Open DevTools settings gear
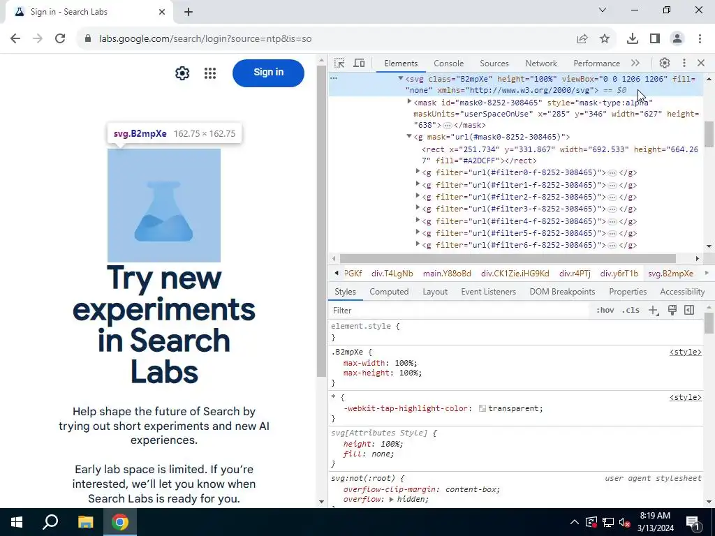 (x=665, y=63)
